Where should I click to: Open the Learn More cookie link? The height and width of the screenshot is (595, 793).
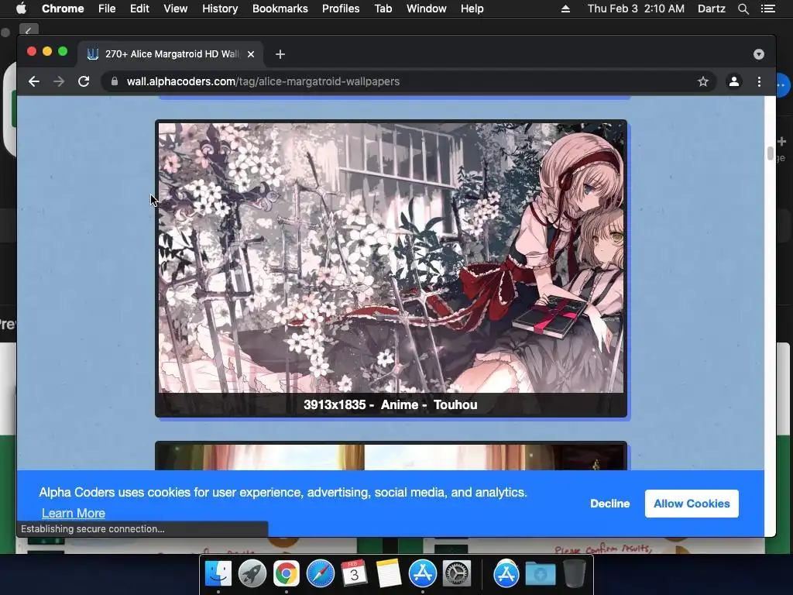tap(74, 513)
